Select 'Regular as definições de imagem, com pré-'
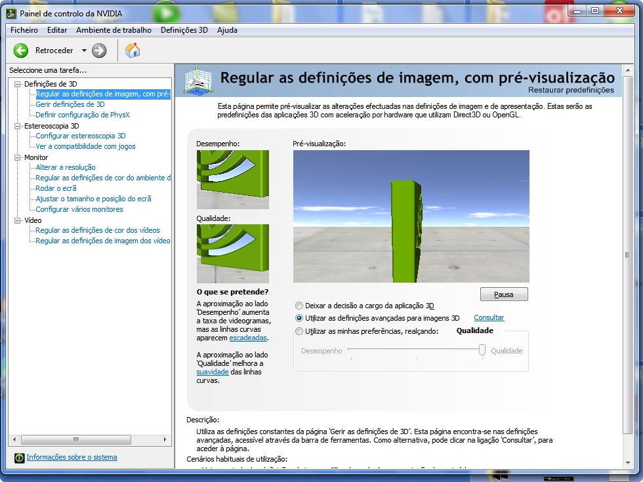 click(103, 94)
